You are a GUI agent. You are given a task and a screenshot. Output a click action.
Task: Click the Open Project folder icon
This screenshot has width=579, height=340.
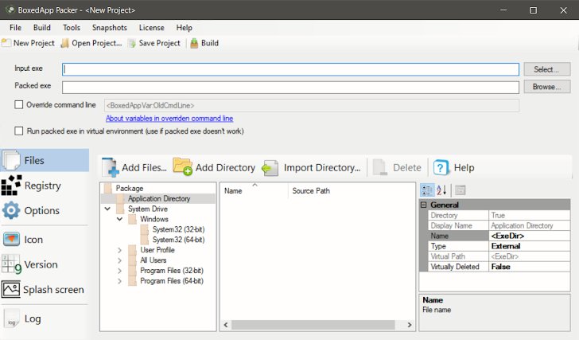pos(65,43)
